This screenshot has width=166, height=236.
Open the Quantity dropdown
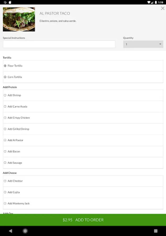click(x=143, y=44)
